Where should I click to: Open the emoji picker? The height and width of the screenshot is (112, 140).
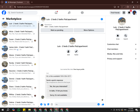pos(99,104)
